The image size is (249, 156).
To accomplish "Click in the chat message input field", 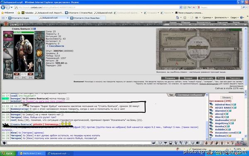I will tap(79, 143).
